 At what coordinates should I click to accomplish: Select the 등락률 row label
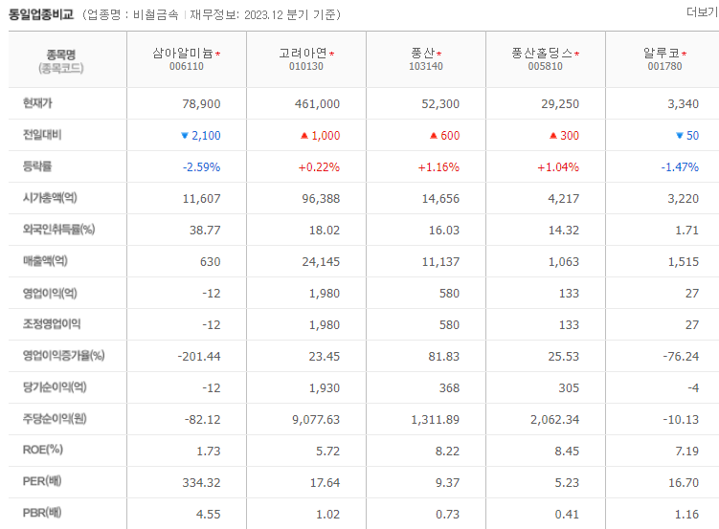[x=37, y=166]
